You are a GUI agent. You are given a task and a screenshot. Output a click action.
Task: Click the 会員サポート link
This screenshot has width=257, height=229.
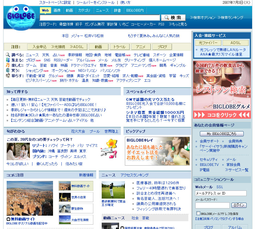pyautogui.click(x=209, y=141)
